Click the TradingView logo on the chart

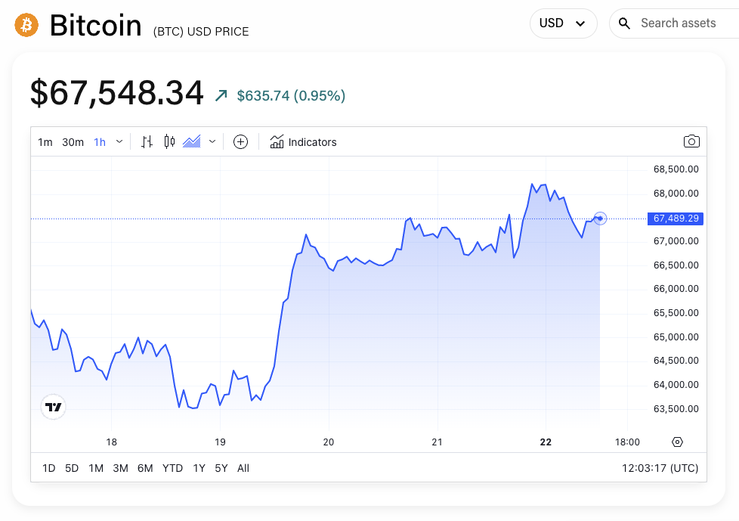tap(53, 407)
